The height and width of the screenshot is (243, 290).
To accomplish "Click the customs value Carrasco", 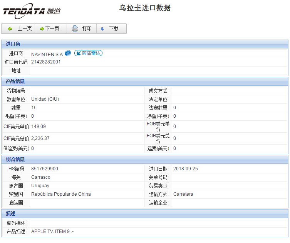I will pyautogui.click(x=40, y=177).
